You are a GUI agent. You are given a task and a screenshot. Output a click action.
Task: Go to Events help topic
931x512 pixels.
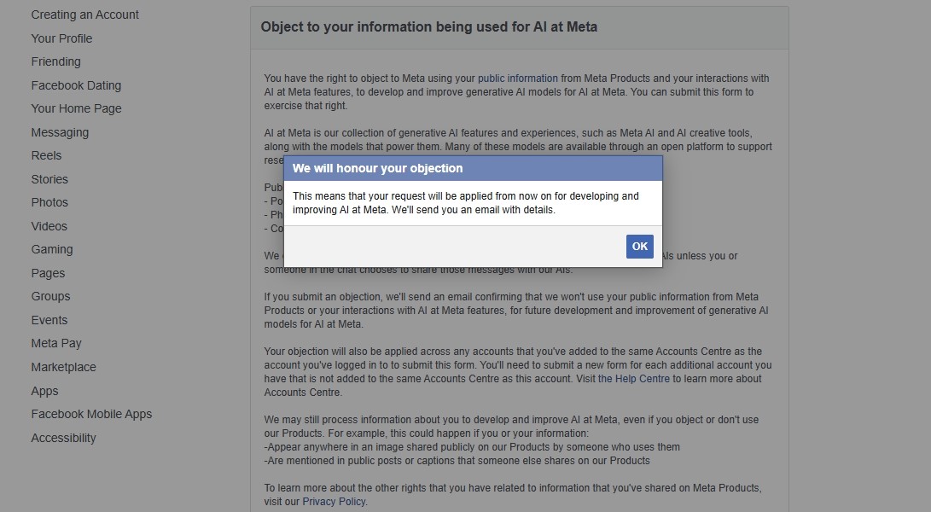tap(49, 320)
